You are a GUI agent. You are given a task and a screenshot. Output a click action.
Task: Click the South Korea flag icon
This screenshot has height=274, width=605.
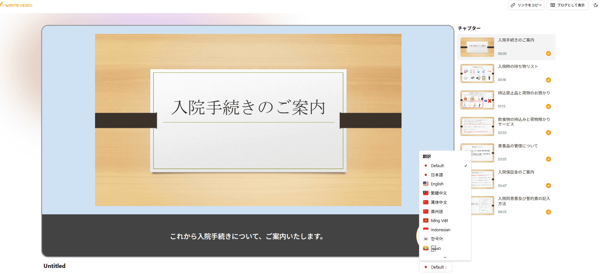425,239
